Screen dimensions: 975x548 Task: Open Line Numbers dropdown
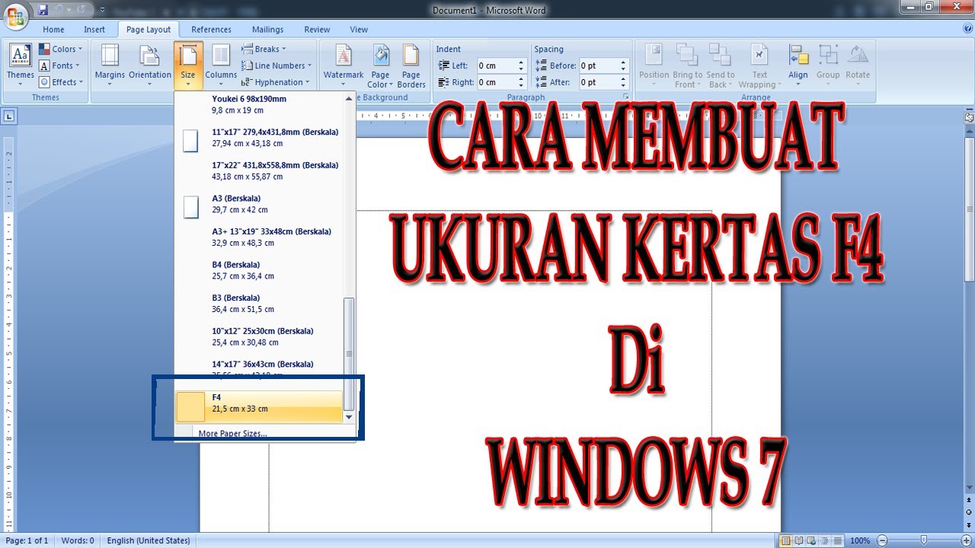277,65
